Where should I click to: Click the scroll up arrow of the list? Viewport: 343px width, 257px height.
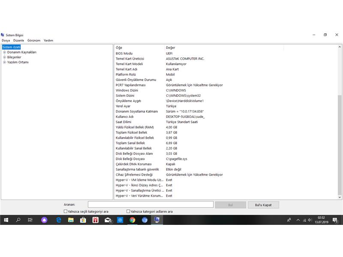coord(340,47)
